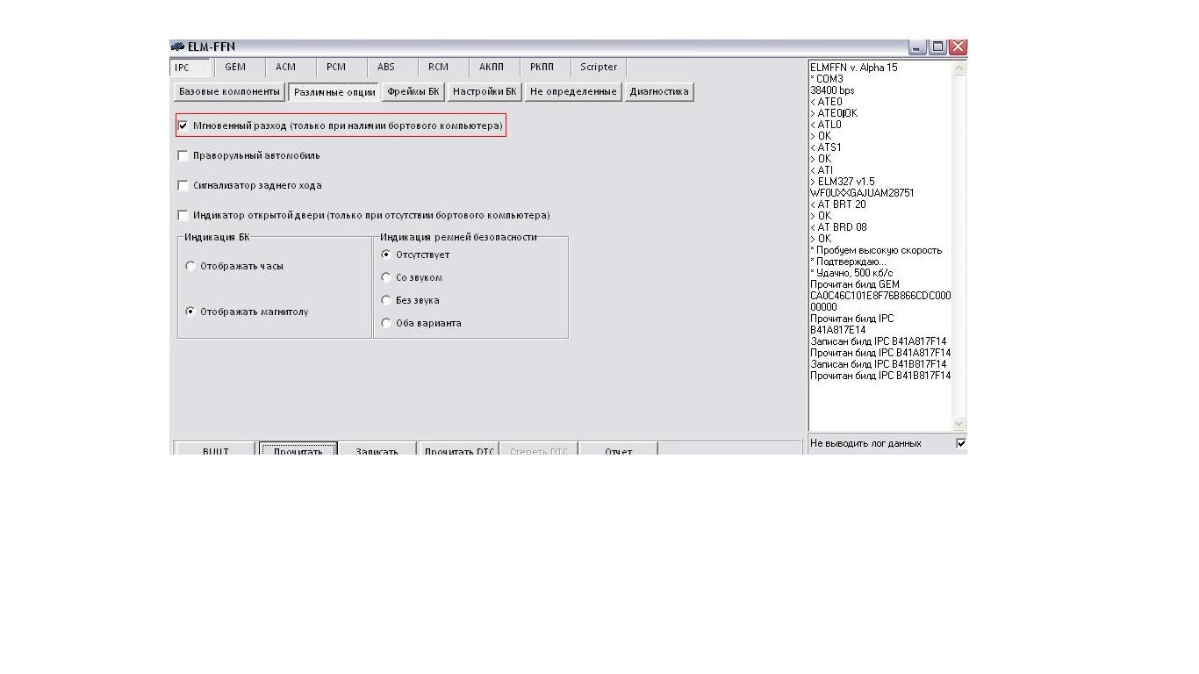This screenshot has width=1199, height=674.
Task: Enable the Праворульный автомобиль option
Action: 183,155
